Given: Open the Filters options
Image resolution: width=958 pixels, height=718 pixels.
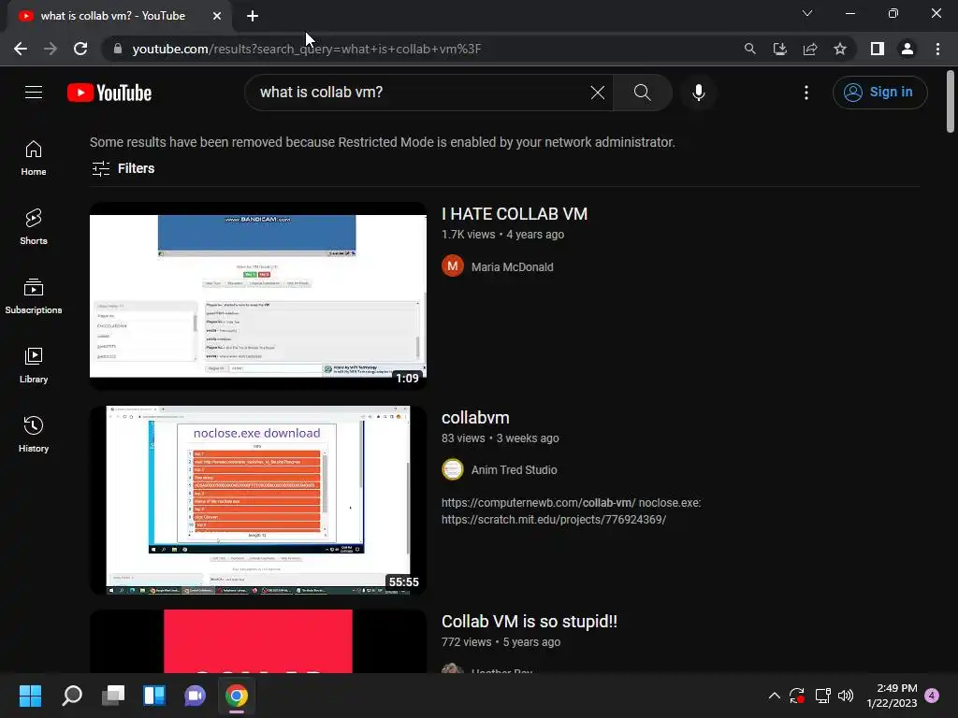Looking at the screenshot, I should 123,168.
